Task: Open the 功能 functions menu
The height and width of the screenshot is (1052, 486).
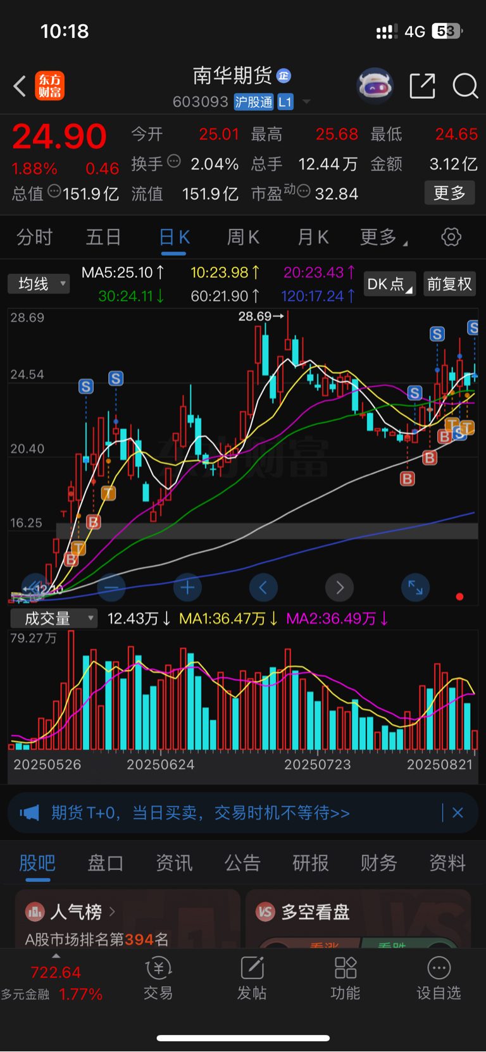Action: pyautogui.click(x=346, y=979)
